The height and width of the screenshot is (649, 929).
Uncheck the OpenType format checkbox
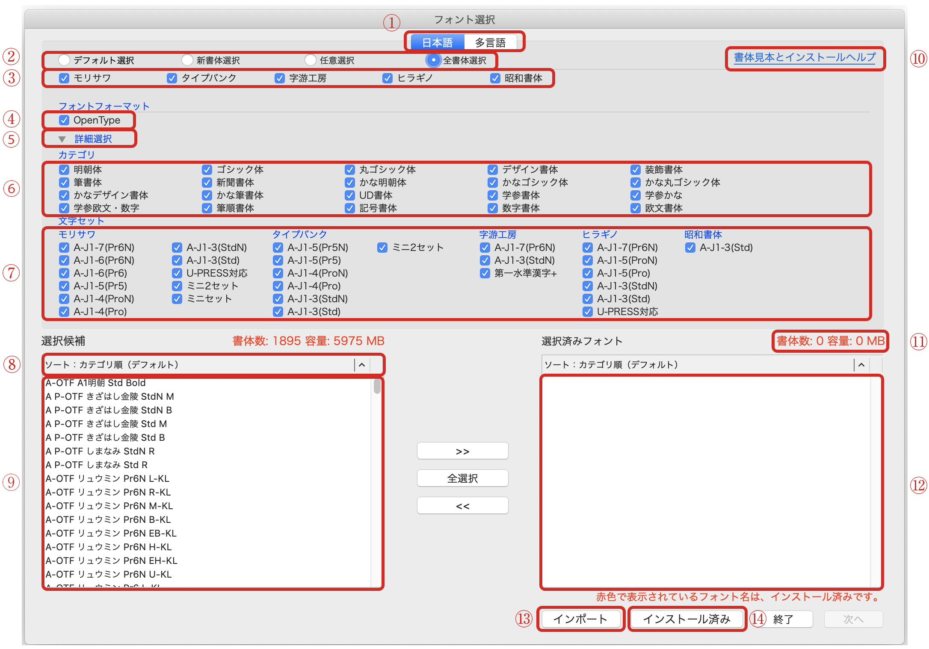64,120
